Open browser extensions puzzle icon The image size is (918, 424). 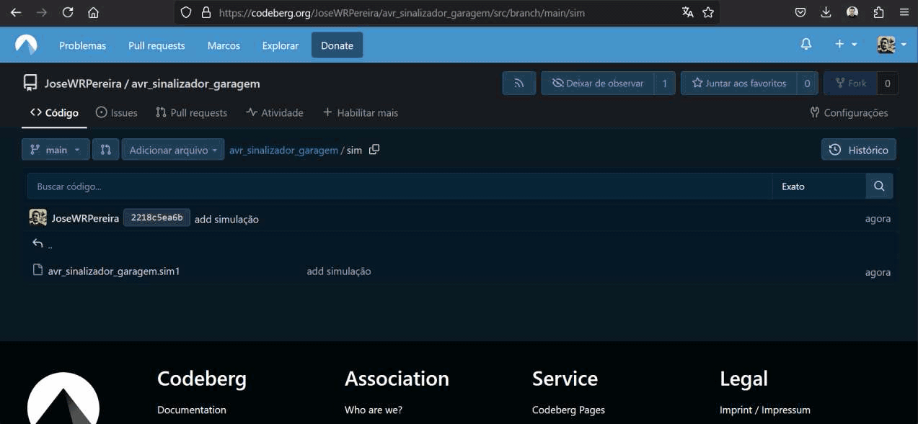pyautogui.click(x=878, y=12)
